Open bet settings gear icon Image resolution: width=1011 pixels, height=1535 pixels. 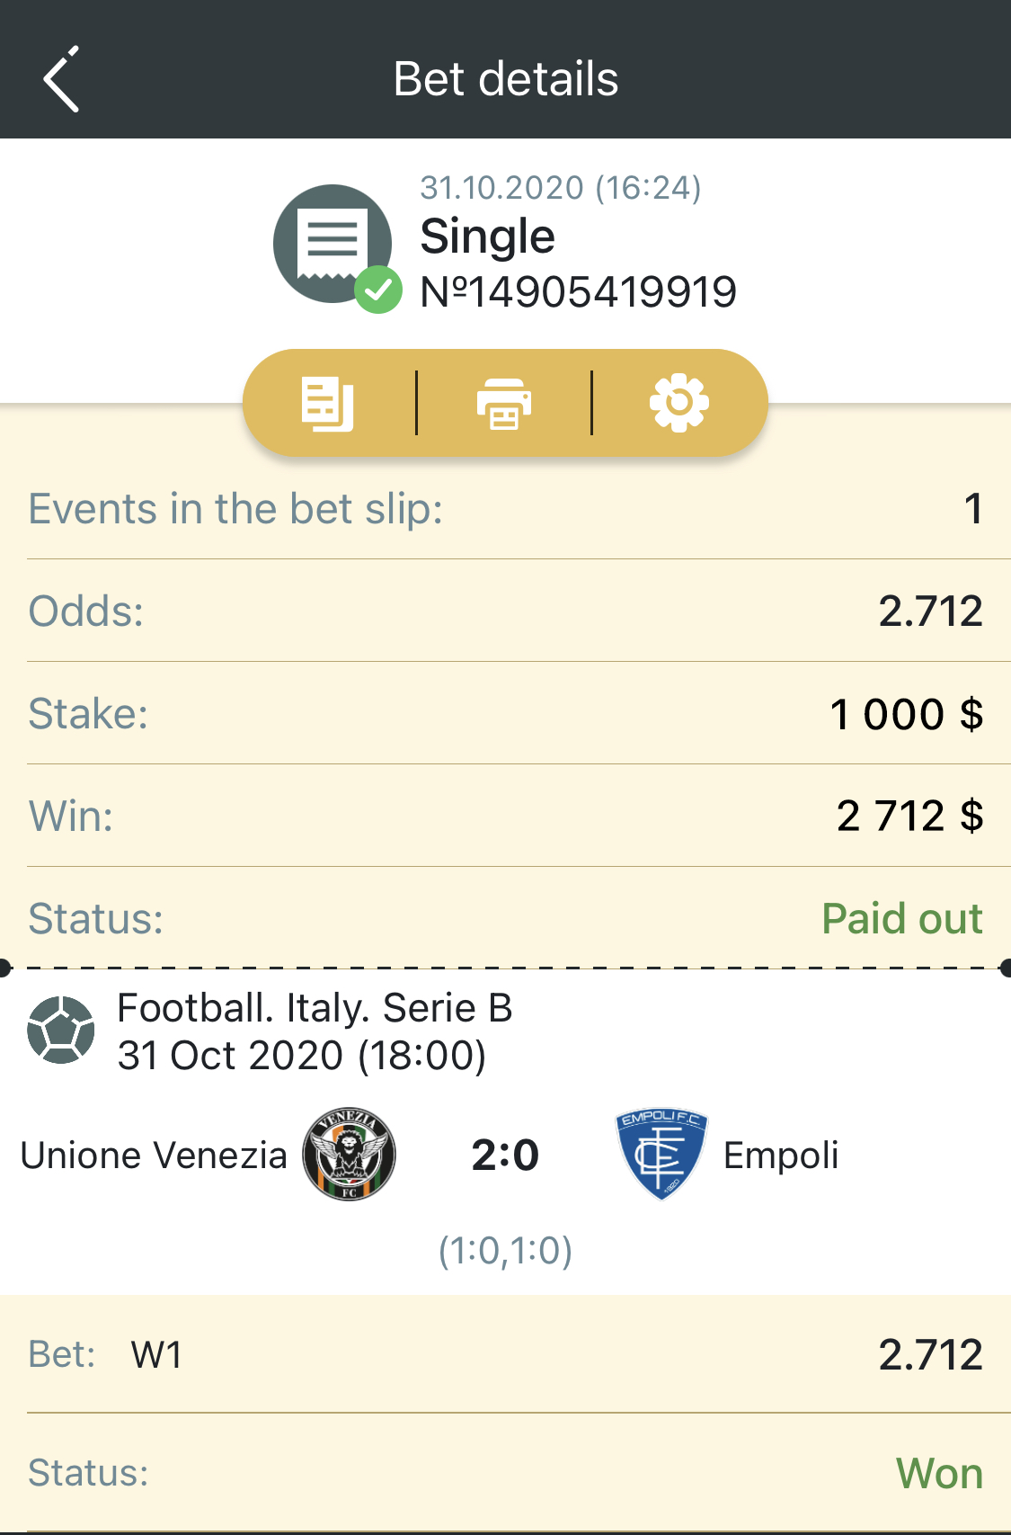pyautogui.click(x=679, y=403)
